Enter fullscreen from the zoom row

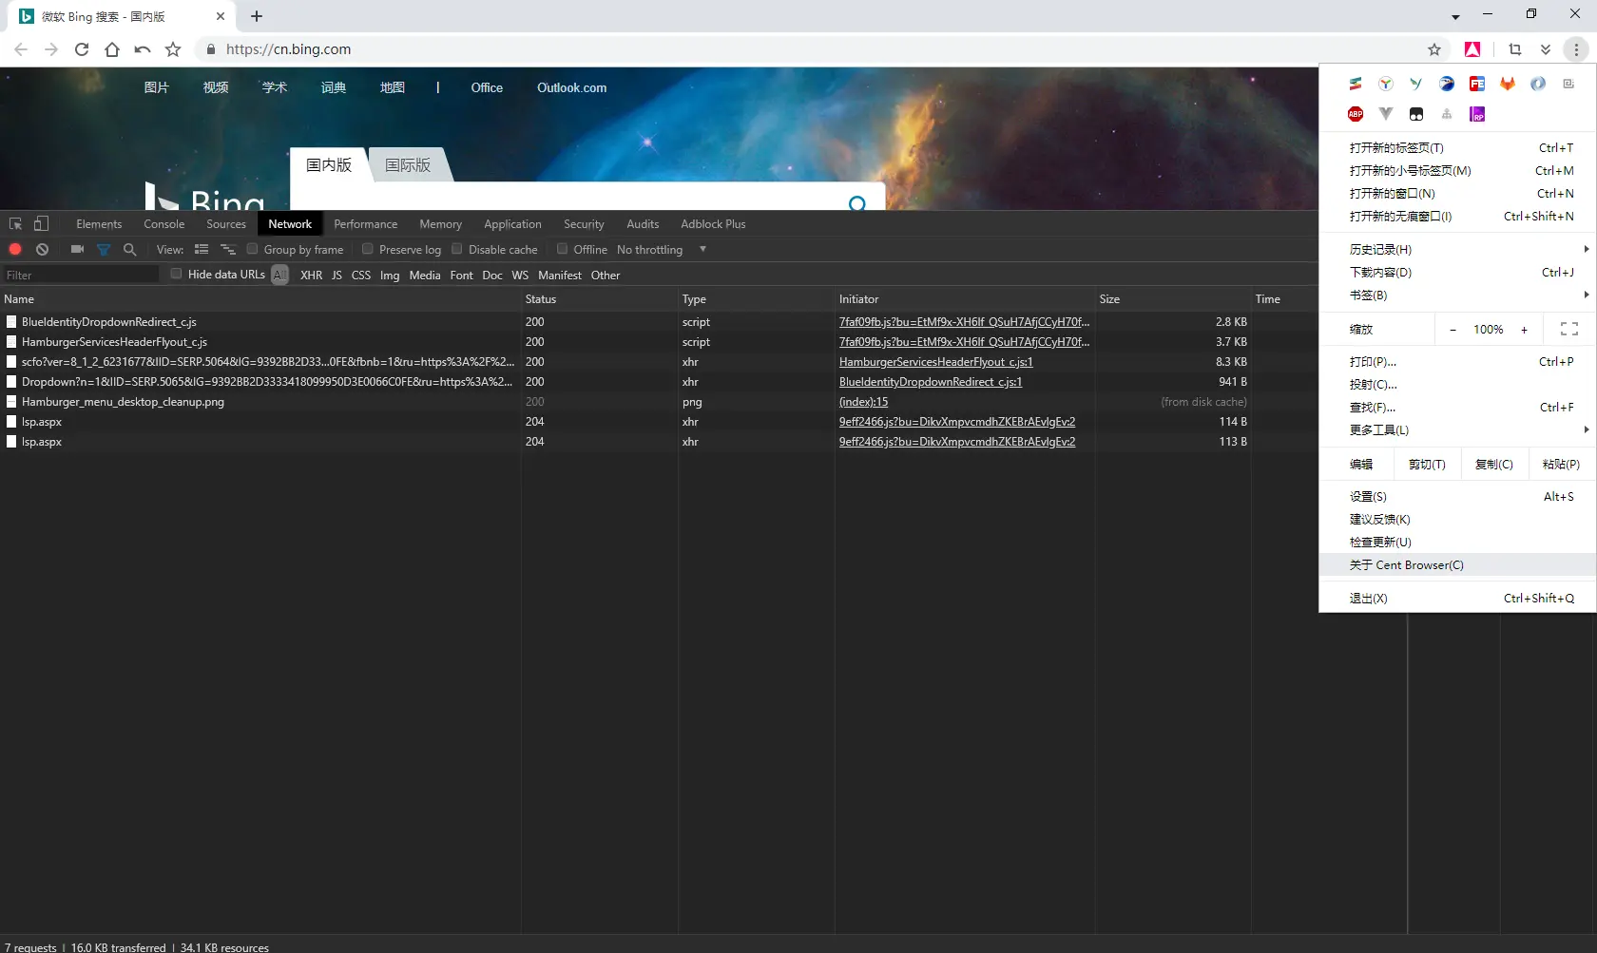[1569, 329]
